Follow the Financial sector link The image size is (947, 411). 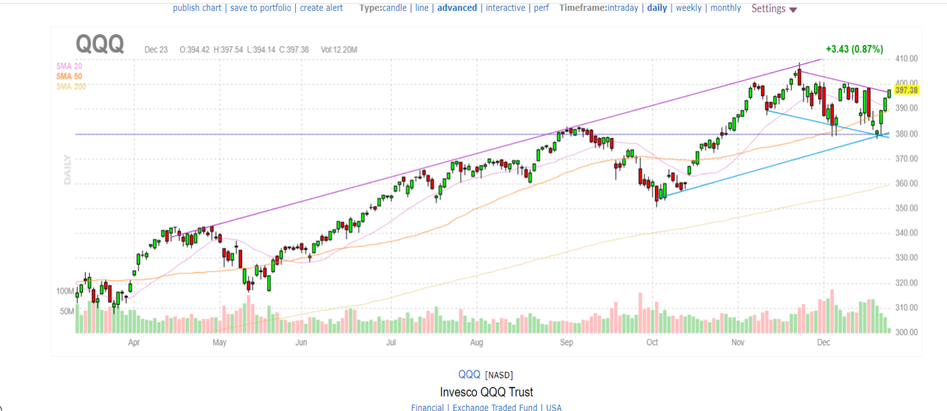pyautogui.click(x=427, y=408)
